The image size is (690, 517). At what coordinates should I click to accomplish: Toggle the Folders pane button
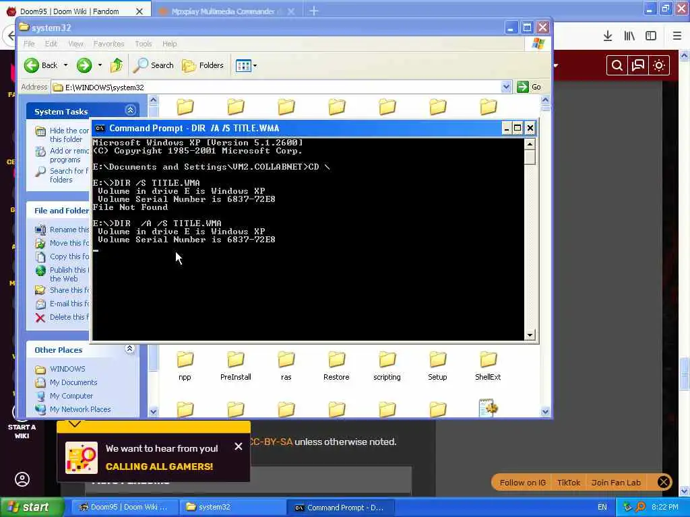click(x=203, y=65)
